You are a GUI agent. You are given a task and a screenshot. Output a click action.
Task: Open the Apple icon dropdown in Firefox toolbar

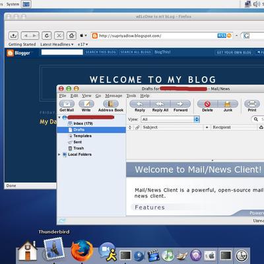click(x=83, y=36)
